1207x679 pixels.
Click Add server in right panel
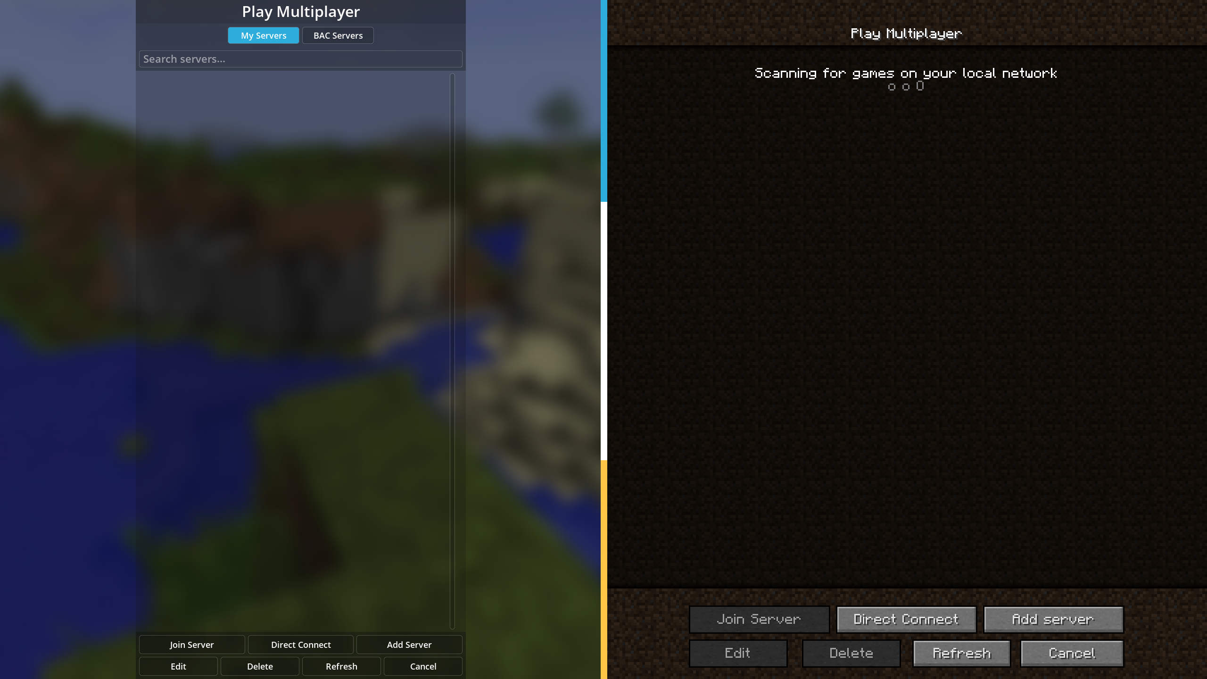(1053, 619)
